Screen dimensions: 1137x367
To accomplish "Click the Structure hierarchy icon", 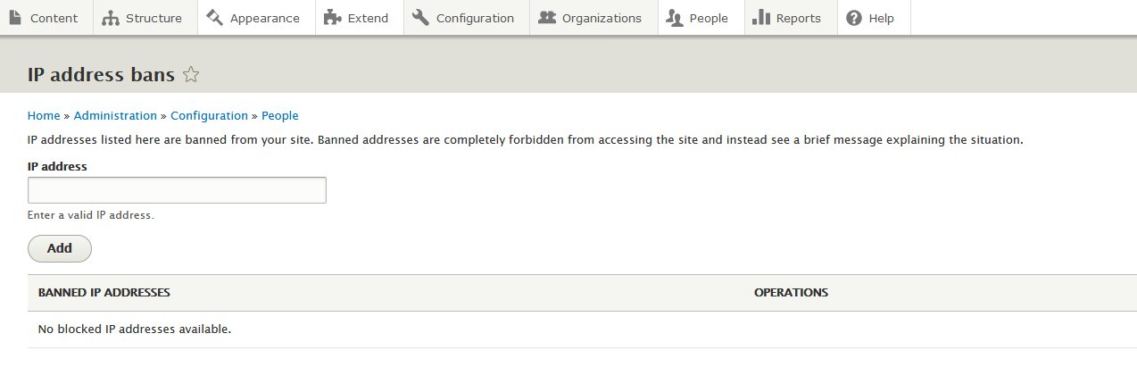I will 110,18.
